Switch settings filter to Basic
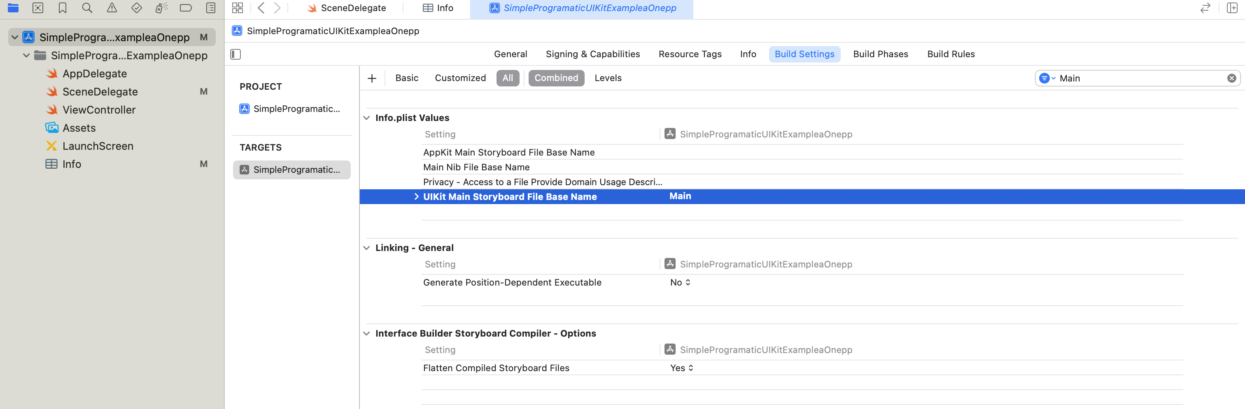This screenshot has height=409, width=1245. point(406,78)
